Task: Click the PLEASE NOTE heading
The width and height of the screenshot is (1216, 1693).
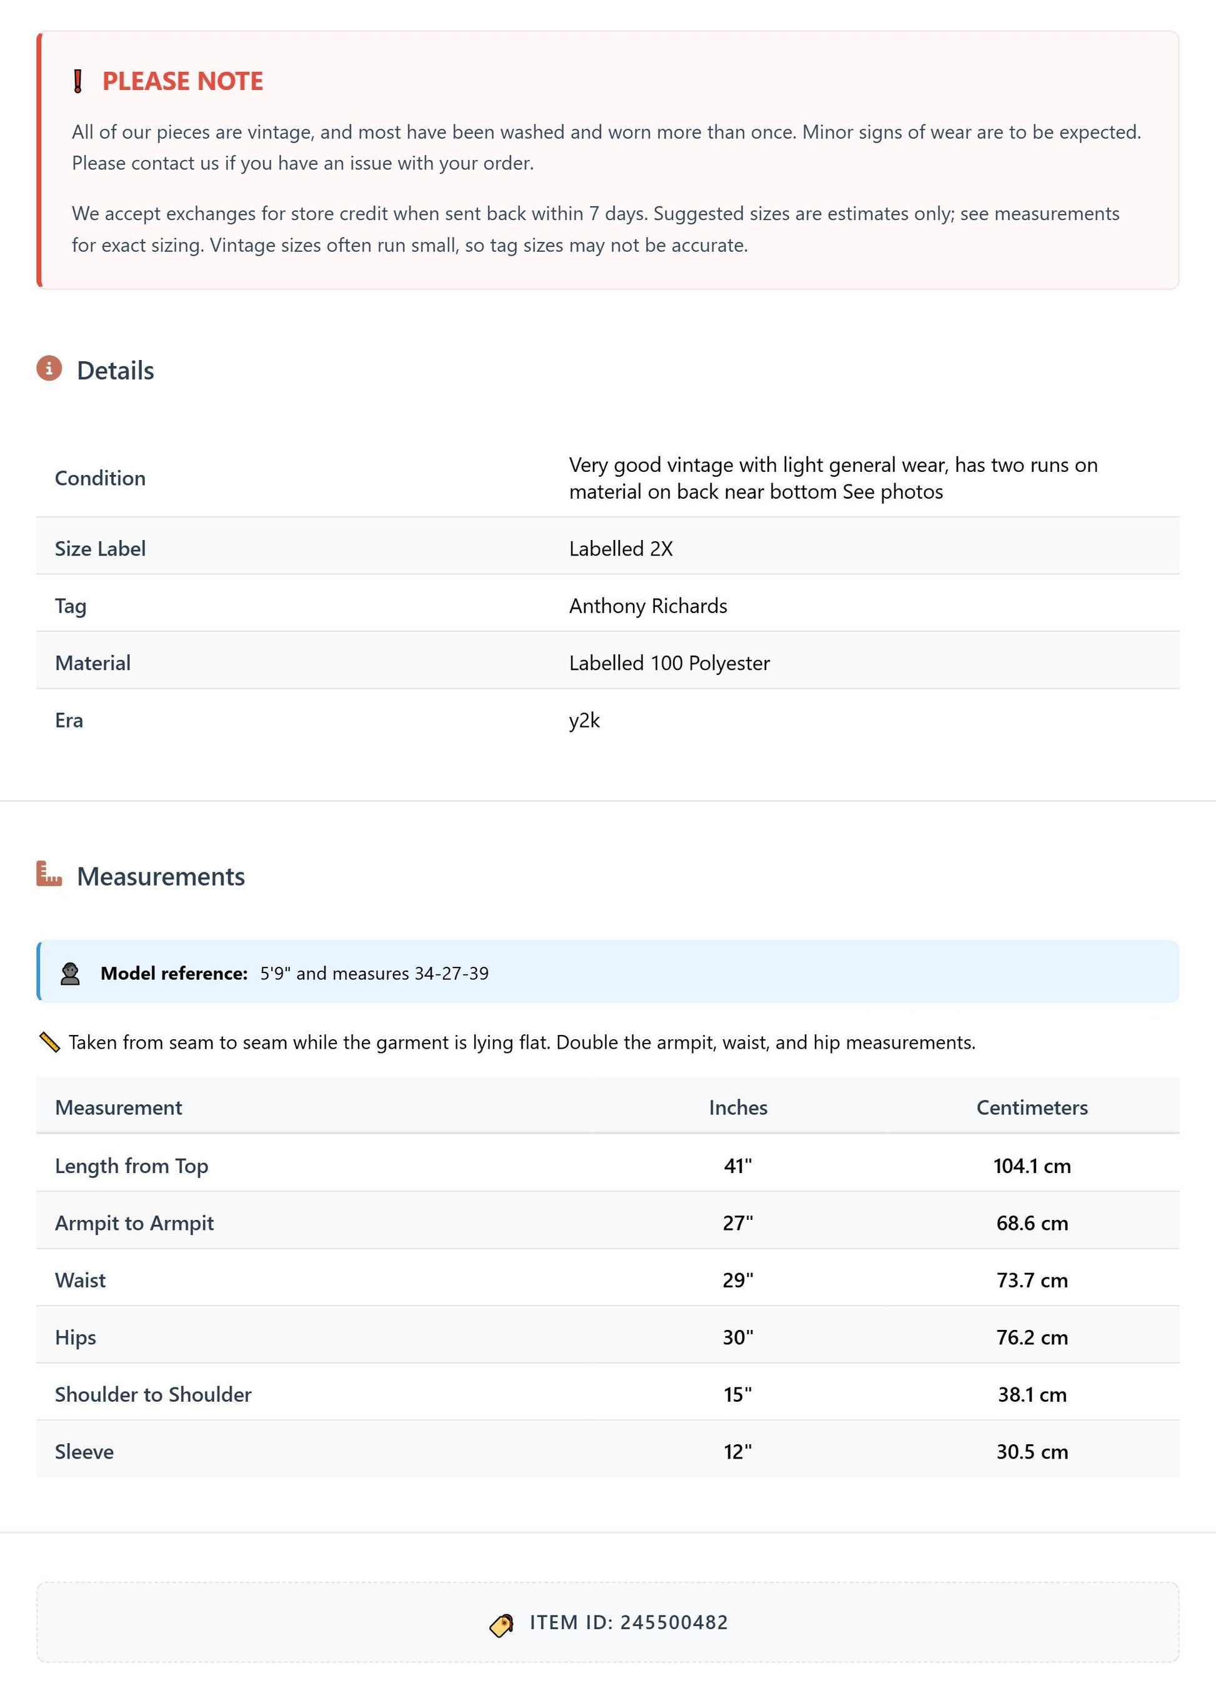Action: coord(183,81)
